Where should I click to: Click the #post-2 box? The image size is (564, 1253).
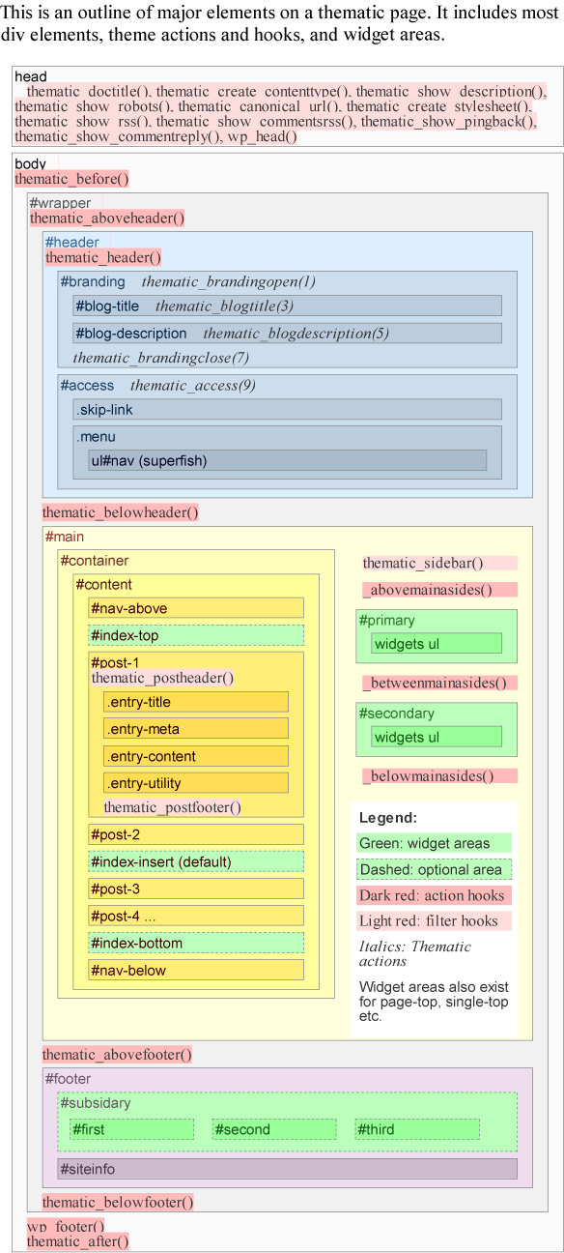point(196,834)
